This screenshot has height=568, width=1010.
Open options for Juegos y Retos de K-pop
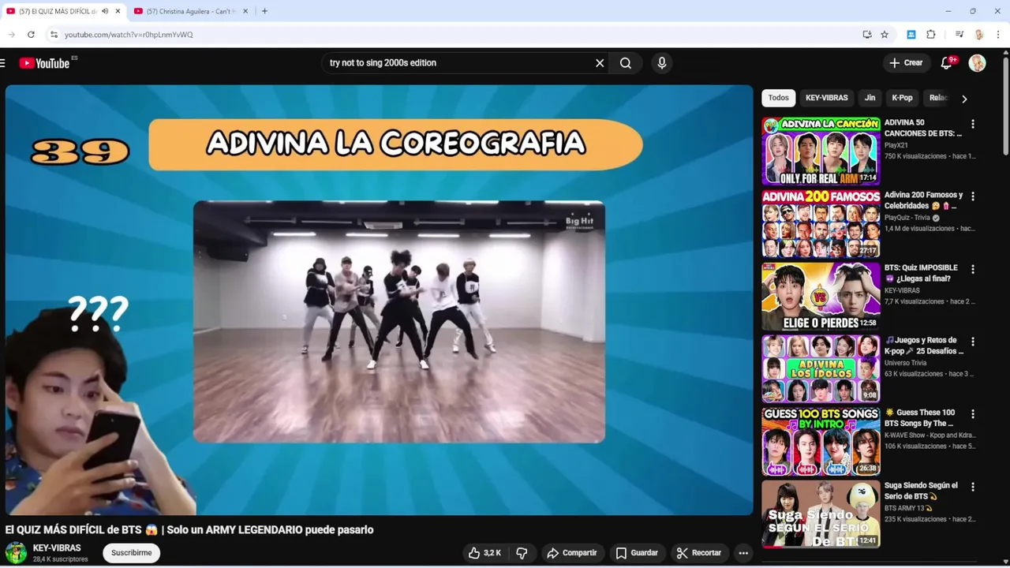[x=973, y=342]
